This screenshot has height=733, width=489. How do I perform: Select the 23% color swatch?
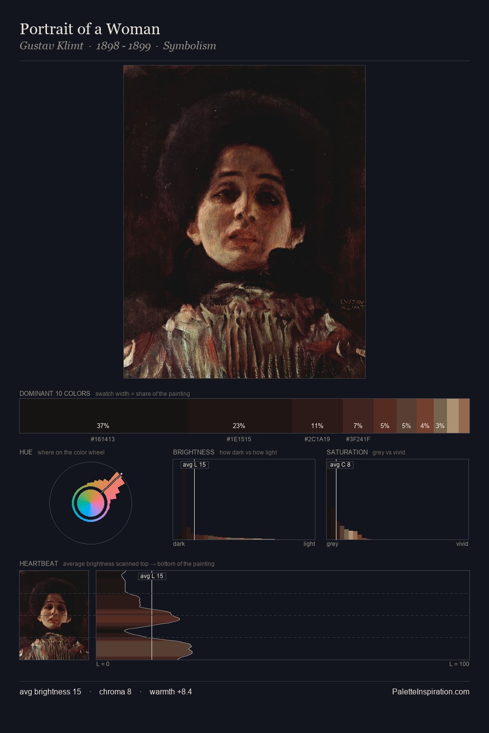(239, 416)
